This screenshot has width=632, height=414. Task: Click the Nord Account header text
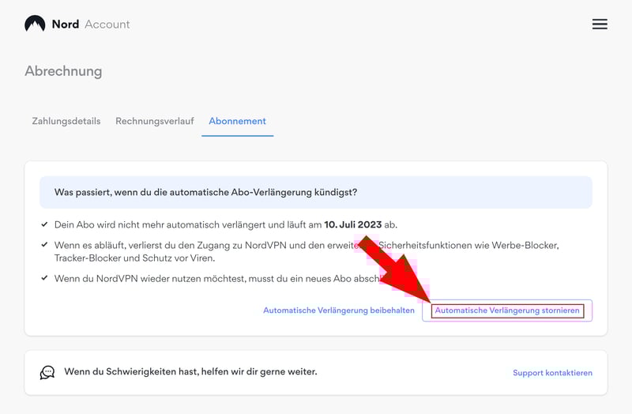pos(91,24)
